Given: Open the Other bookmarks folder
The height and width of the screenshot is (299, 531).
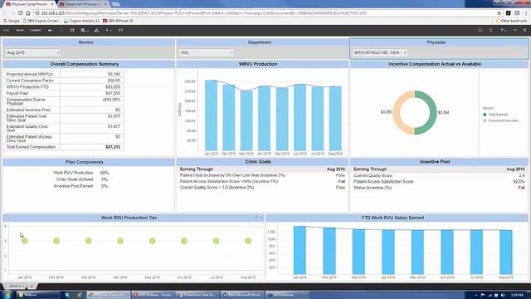Looking at the screenshot, I should pos(511,21).
